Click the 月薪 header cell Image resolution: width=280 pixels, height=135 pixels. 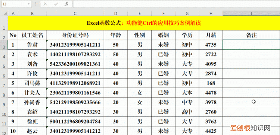pos(211,35)
